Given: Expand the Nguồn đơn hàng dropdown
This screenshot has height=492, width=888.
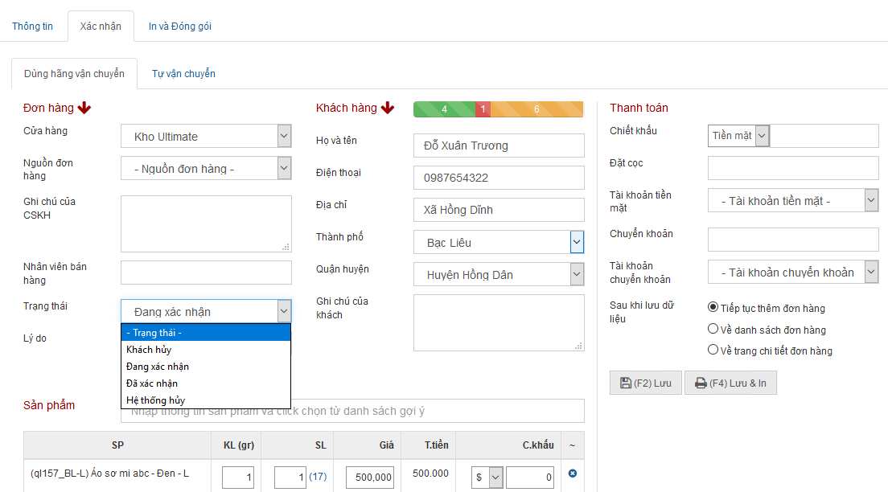Looking at the screenshot, I should [206, 169].
